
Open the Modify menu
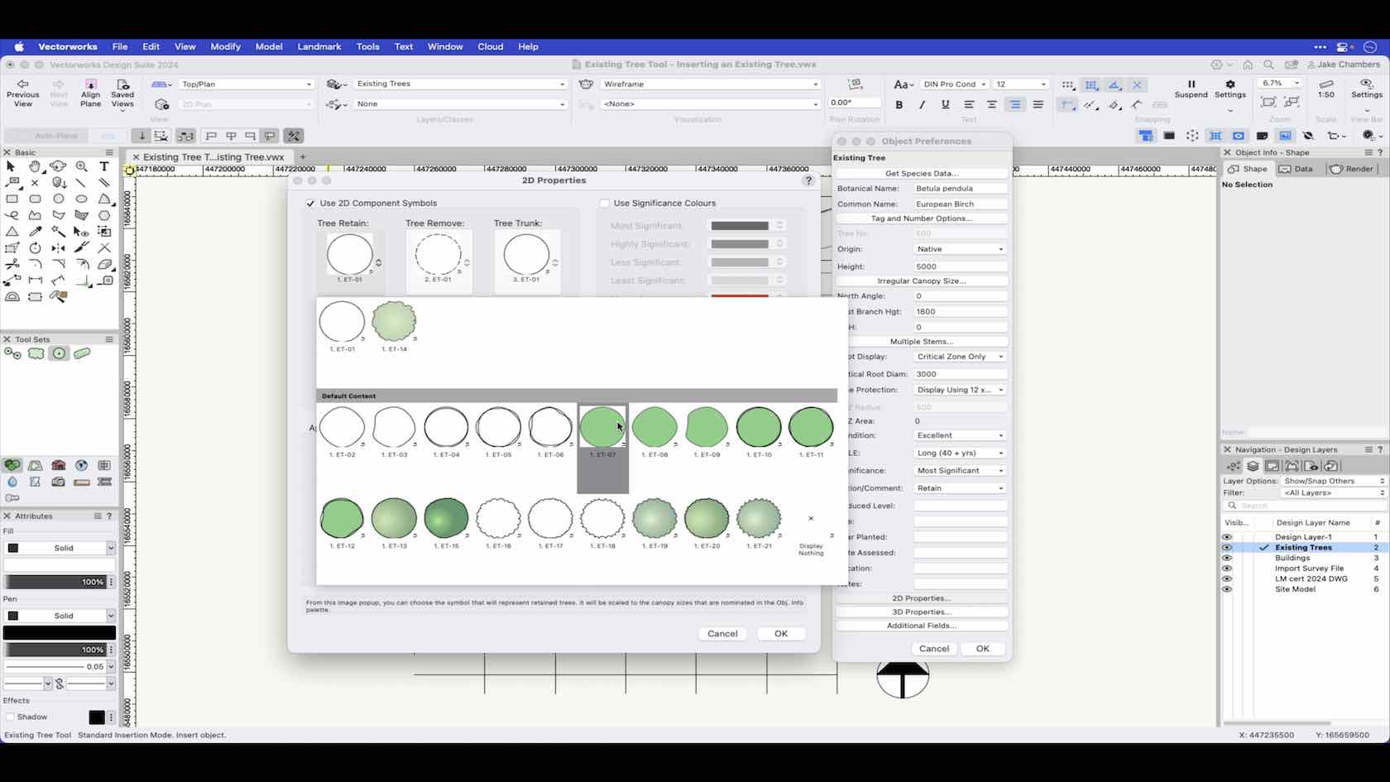(225, 47)
